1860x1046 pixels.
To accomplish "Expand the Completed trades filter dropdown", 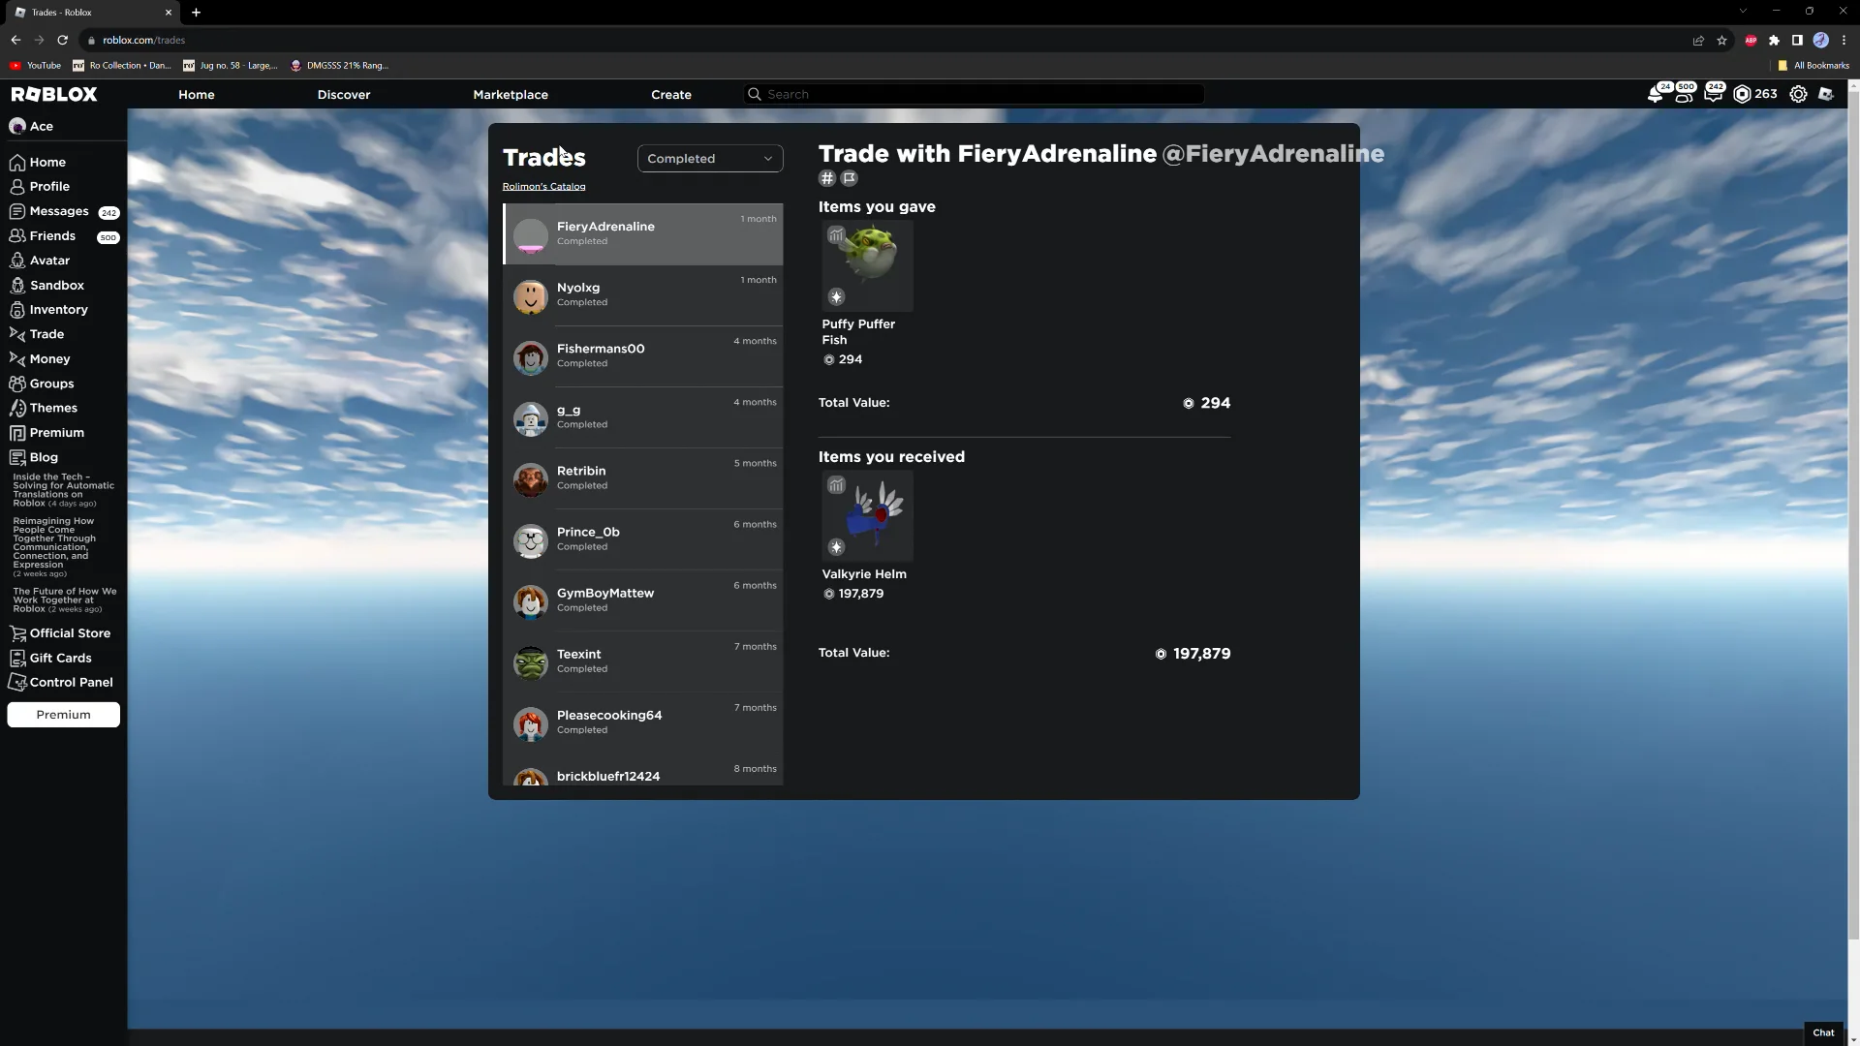I will point(709,159).
